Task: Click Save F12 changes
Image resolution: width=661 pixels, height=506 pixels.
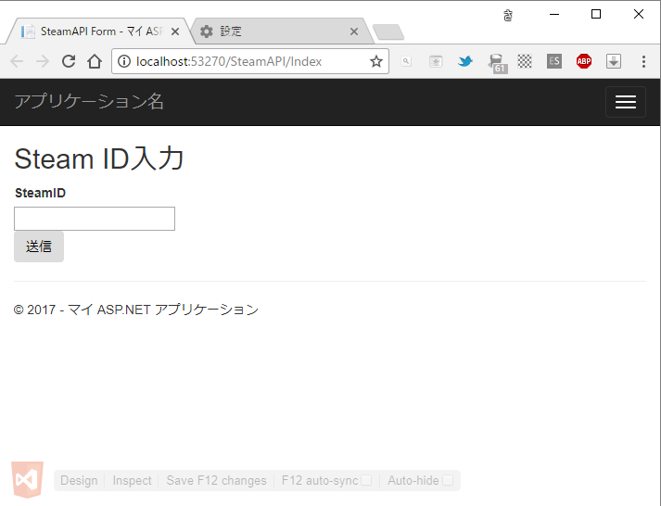Action: (x=216, y=480)
